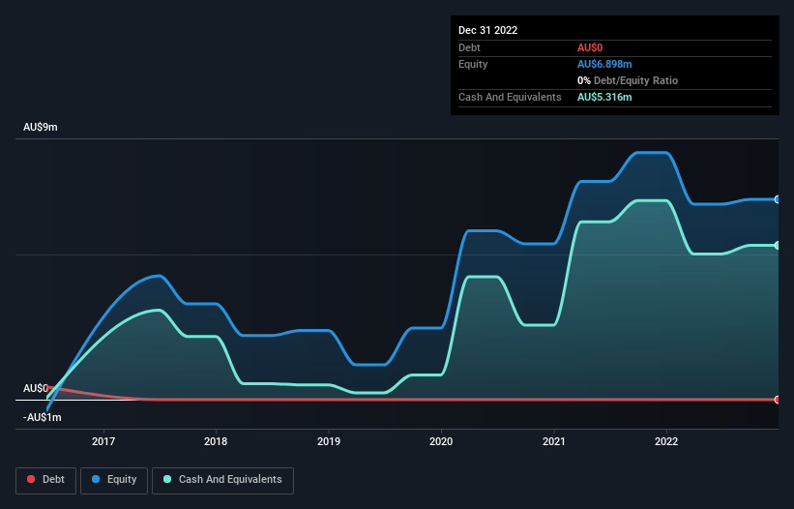Click the AU$0 y-axis label

[x=36, y=388]
